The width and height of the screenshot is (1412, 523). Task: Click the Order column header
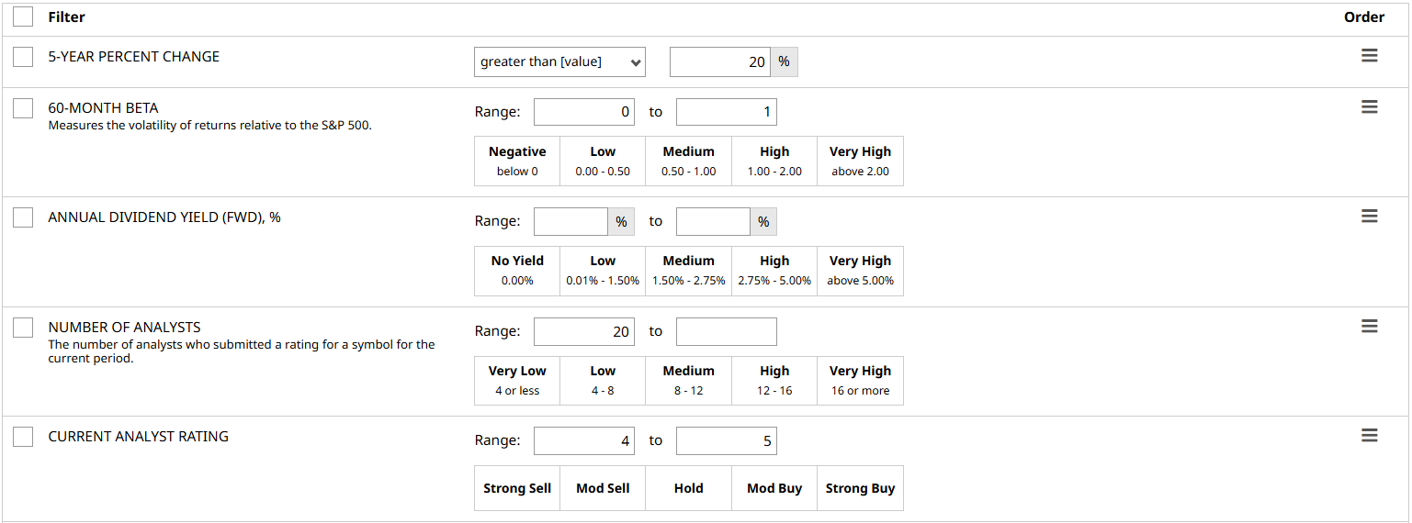pyautogui.click(x=1363, y=17)
